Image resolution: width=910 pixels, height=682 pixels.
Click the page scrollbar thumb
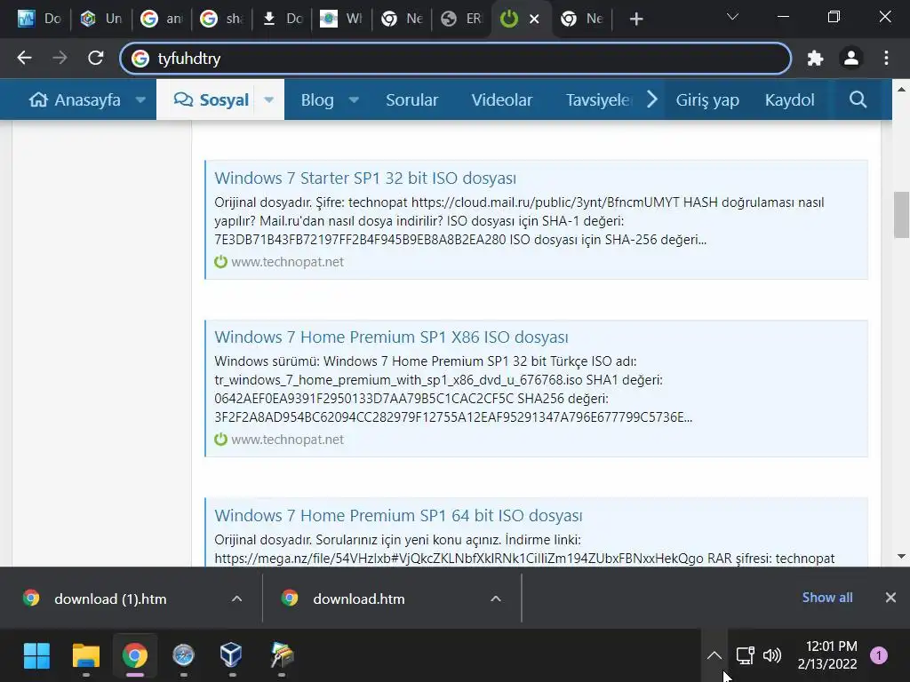click(901, 215)
